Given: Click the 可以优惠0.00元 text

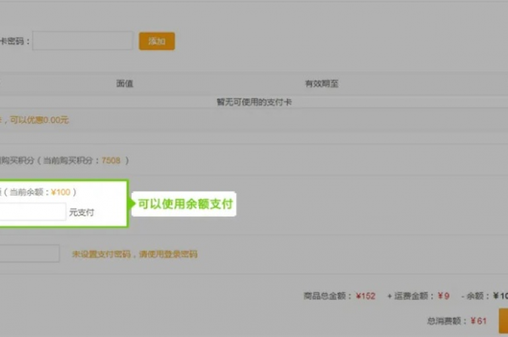Looking at the screenshot, I should (x=40, y=120).
